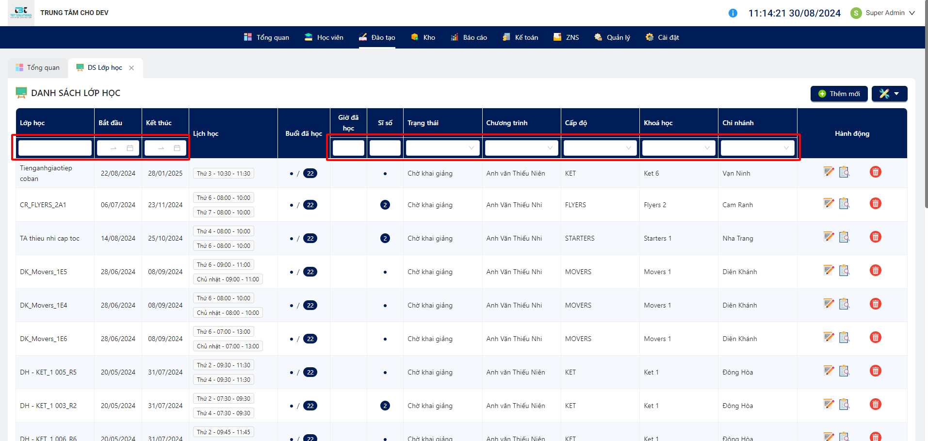Click the Giờ đã học filter field

348,148
